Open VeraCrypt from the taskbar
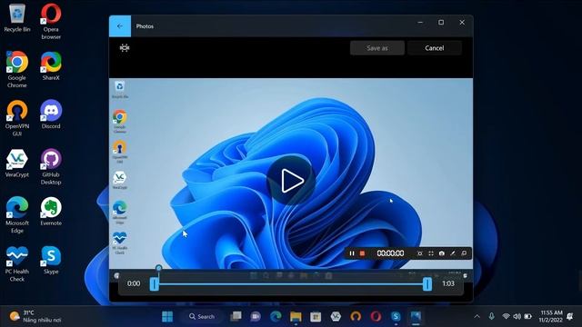 coord(336,316)
